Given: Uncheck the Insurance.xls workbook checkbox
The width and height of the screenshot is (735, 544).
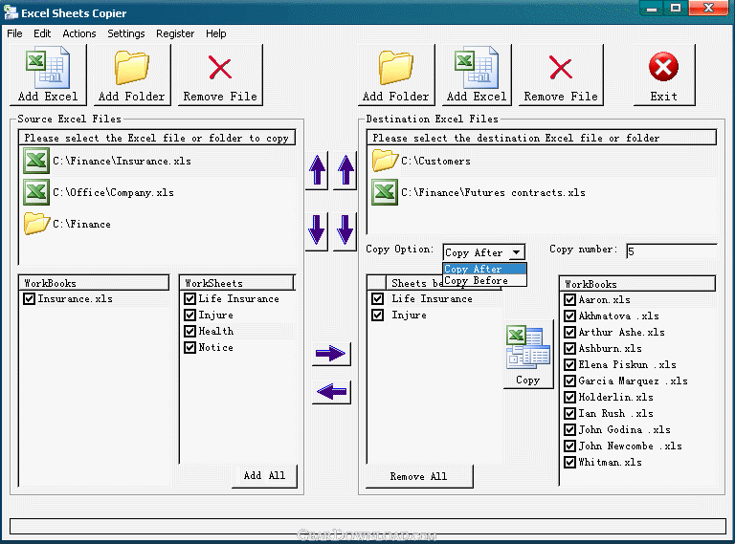Looking at the screenshot, I should tap(29, 298).
